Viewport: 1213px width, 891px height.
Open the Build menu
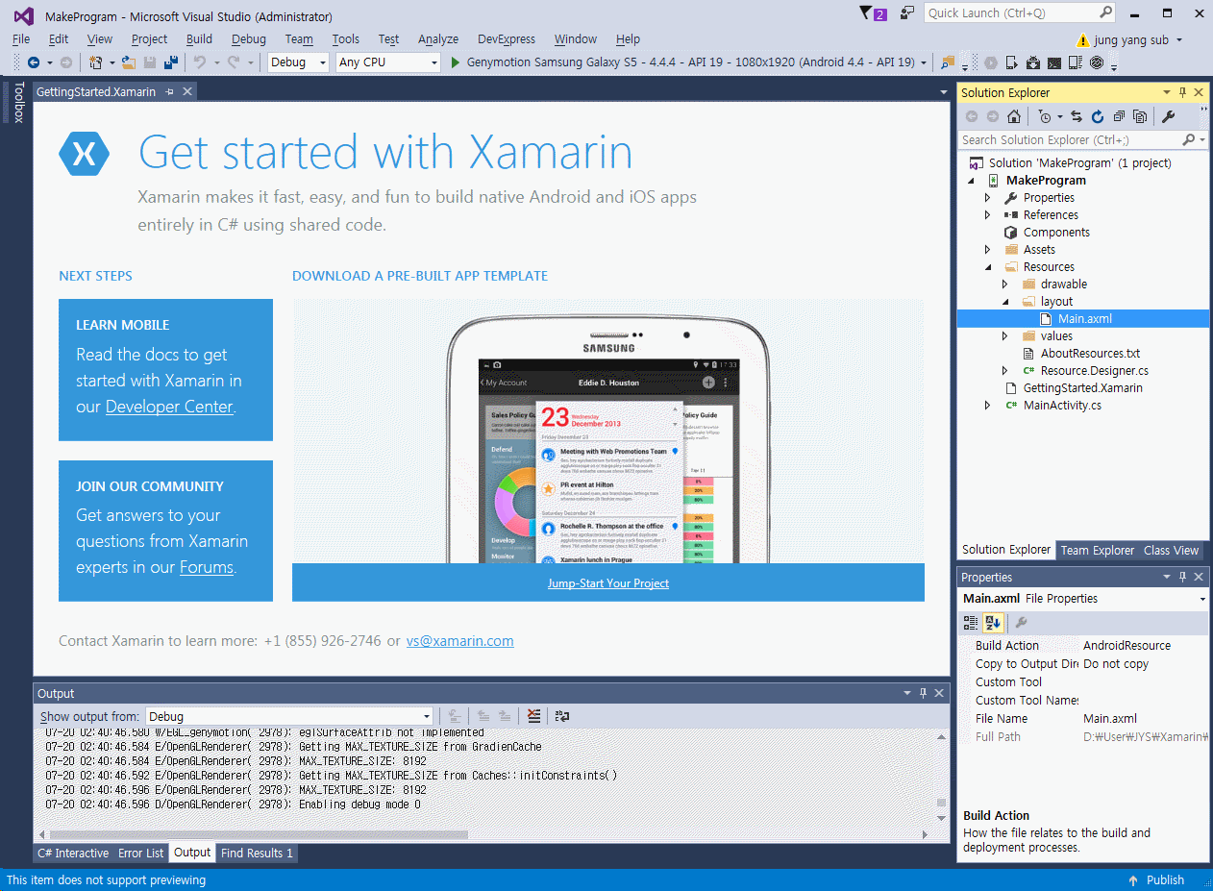point(199,39)
